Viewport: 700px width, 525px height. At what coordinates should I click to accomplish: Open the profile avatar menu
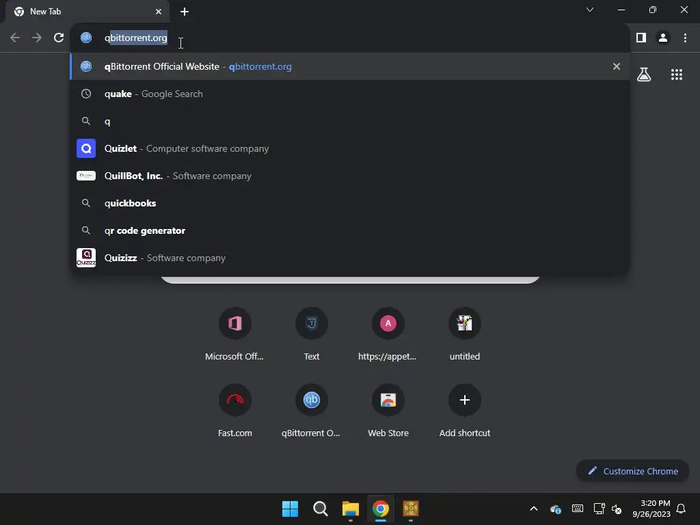(x=663, y=38)
